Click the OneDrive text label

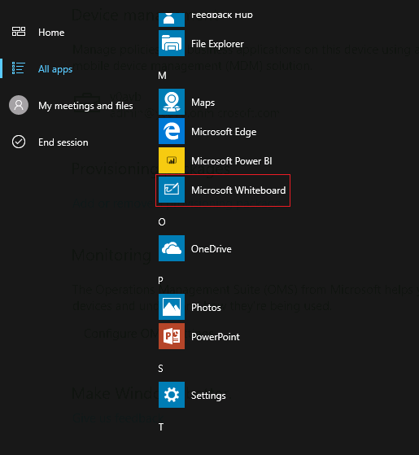(211, 249)
